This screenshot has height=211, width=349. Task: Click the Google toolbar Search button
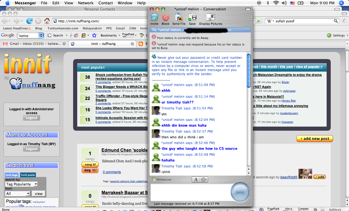(55, 35)
